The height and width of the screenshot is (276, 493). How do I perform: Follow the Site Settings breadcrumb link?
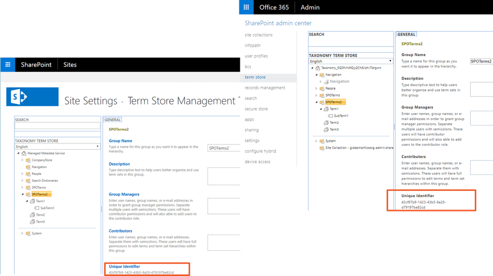(91, 101)
